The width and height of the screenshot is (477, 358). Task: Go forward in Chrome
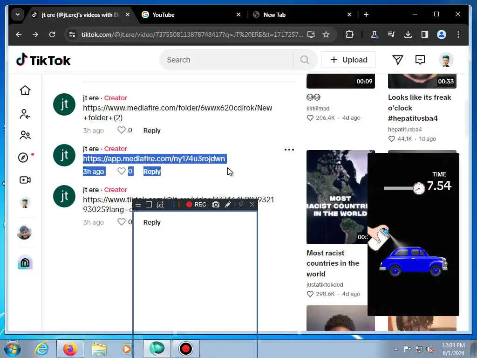35,34
